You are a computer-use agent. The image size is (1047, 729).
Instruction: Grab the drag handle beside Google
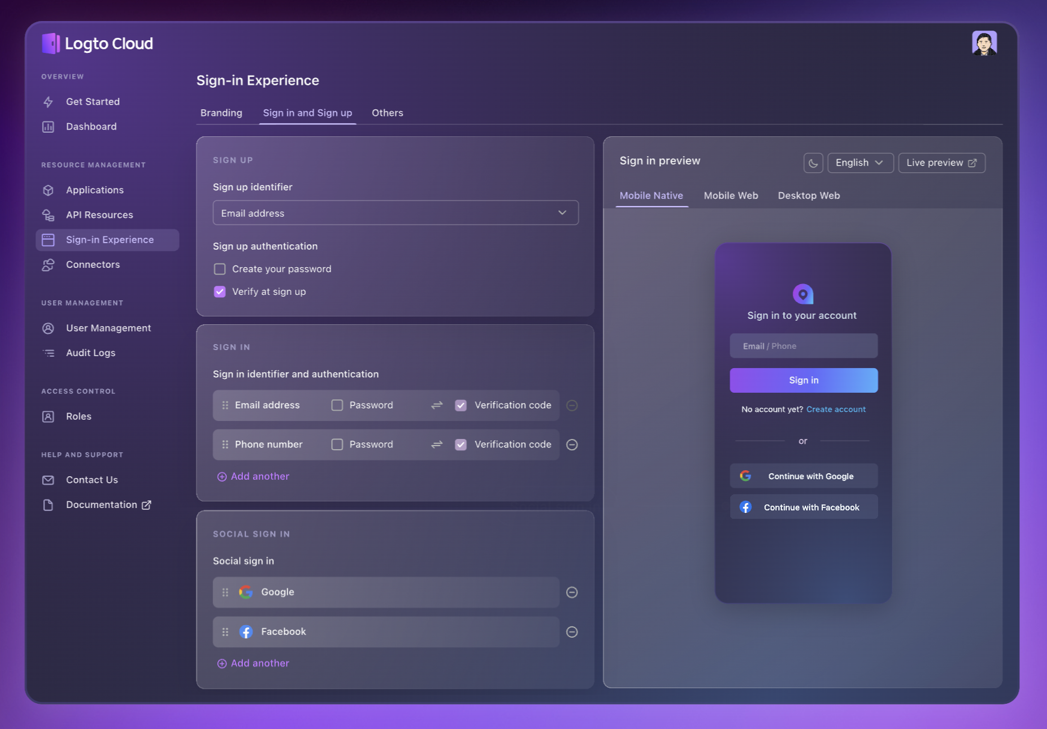point(225,593)
